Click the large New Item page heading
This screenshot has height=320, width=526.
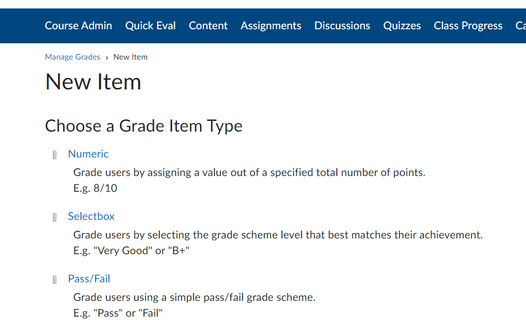point(93,82)
